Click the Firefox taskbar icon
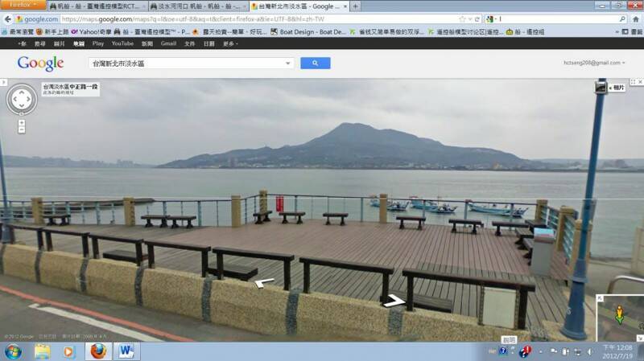644x361 pixels. coord(98,351)
